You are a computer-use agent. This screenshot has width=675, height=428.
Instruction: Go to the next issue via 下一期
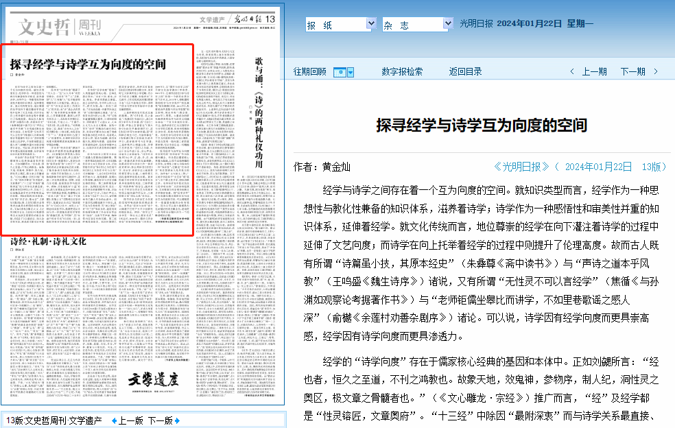(632, 72)
